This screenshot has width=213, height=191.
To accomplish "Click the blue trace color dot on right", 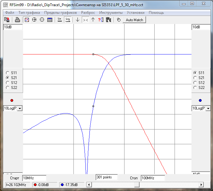I will pos(200,101).
